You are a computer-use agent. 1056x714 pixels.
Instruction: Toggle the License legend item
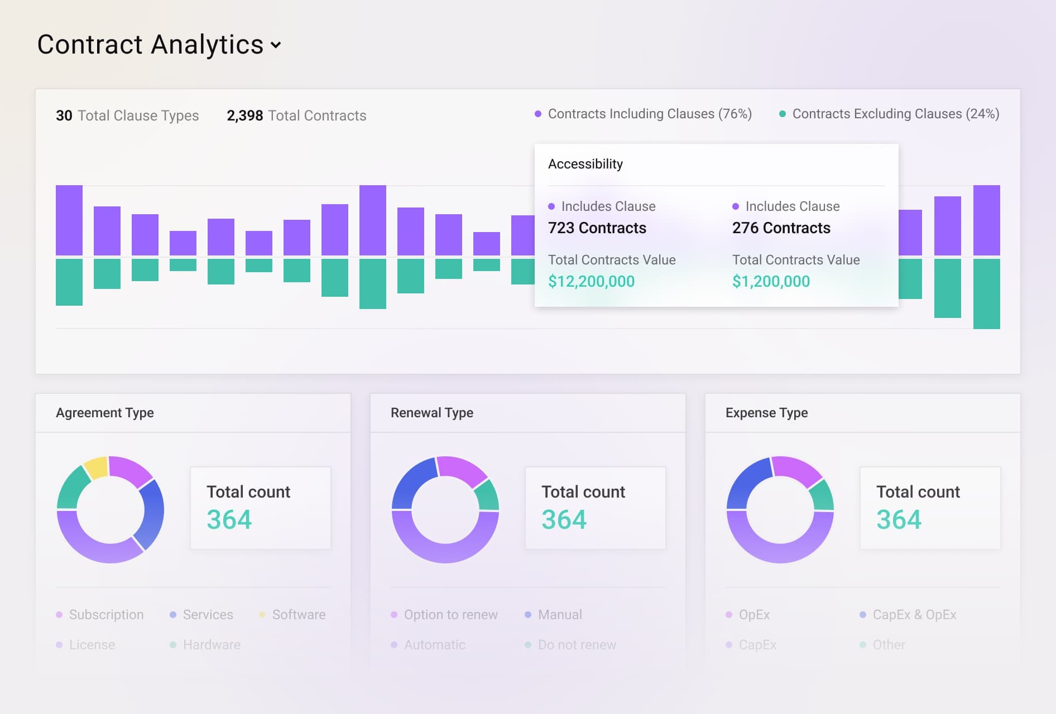(x=85, y=645)
